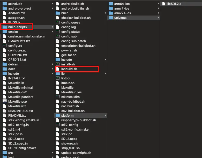Click the config.guess executable icon
This screenshot has width=202, height=158.
(x=58, y=22)
